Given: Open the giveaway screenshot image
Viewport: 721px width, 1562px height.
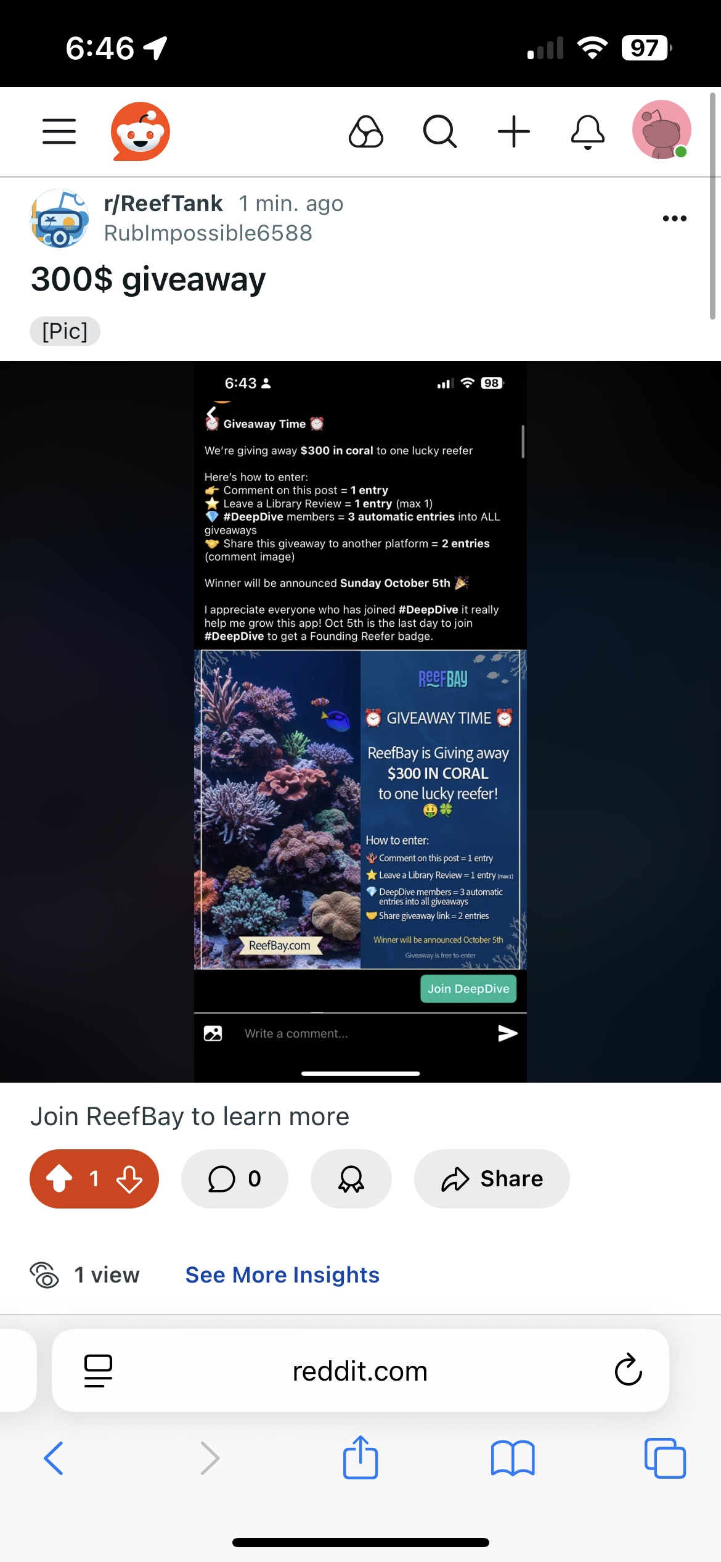Looking at the screenshot, I should [360, 722].
